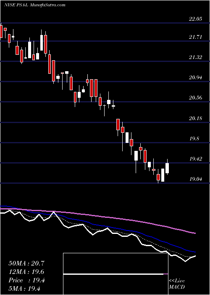The image size is (210, 295).
Task: Click the MACD indicator box
Action: (x=115, y=274)
